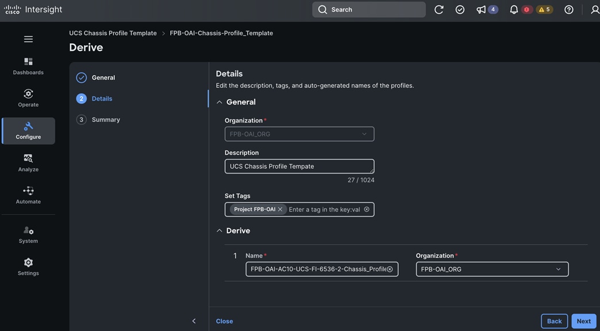Image resolution: width=600 pixels, height=331 pixels.
Task: Open the Organization dropdown in Derive row
Action: pyautogui.click(x=492, y=269)
